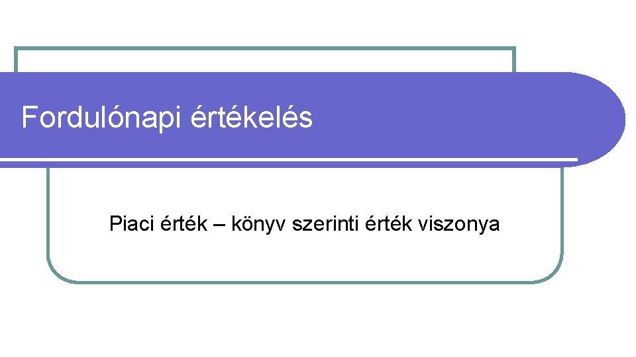This screenshot has width=636, height=357.
Task: Click the first 'érték' after 'Piaci'
Action: click(x=184, y=223)
